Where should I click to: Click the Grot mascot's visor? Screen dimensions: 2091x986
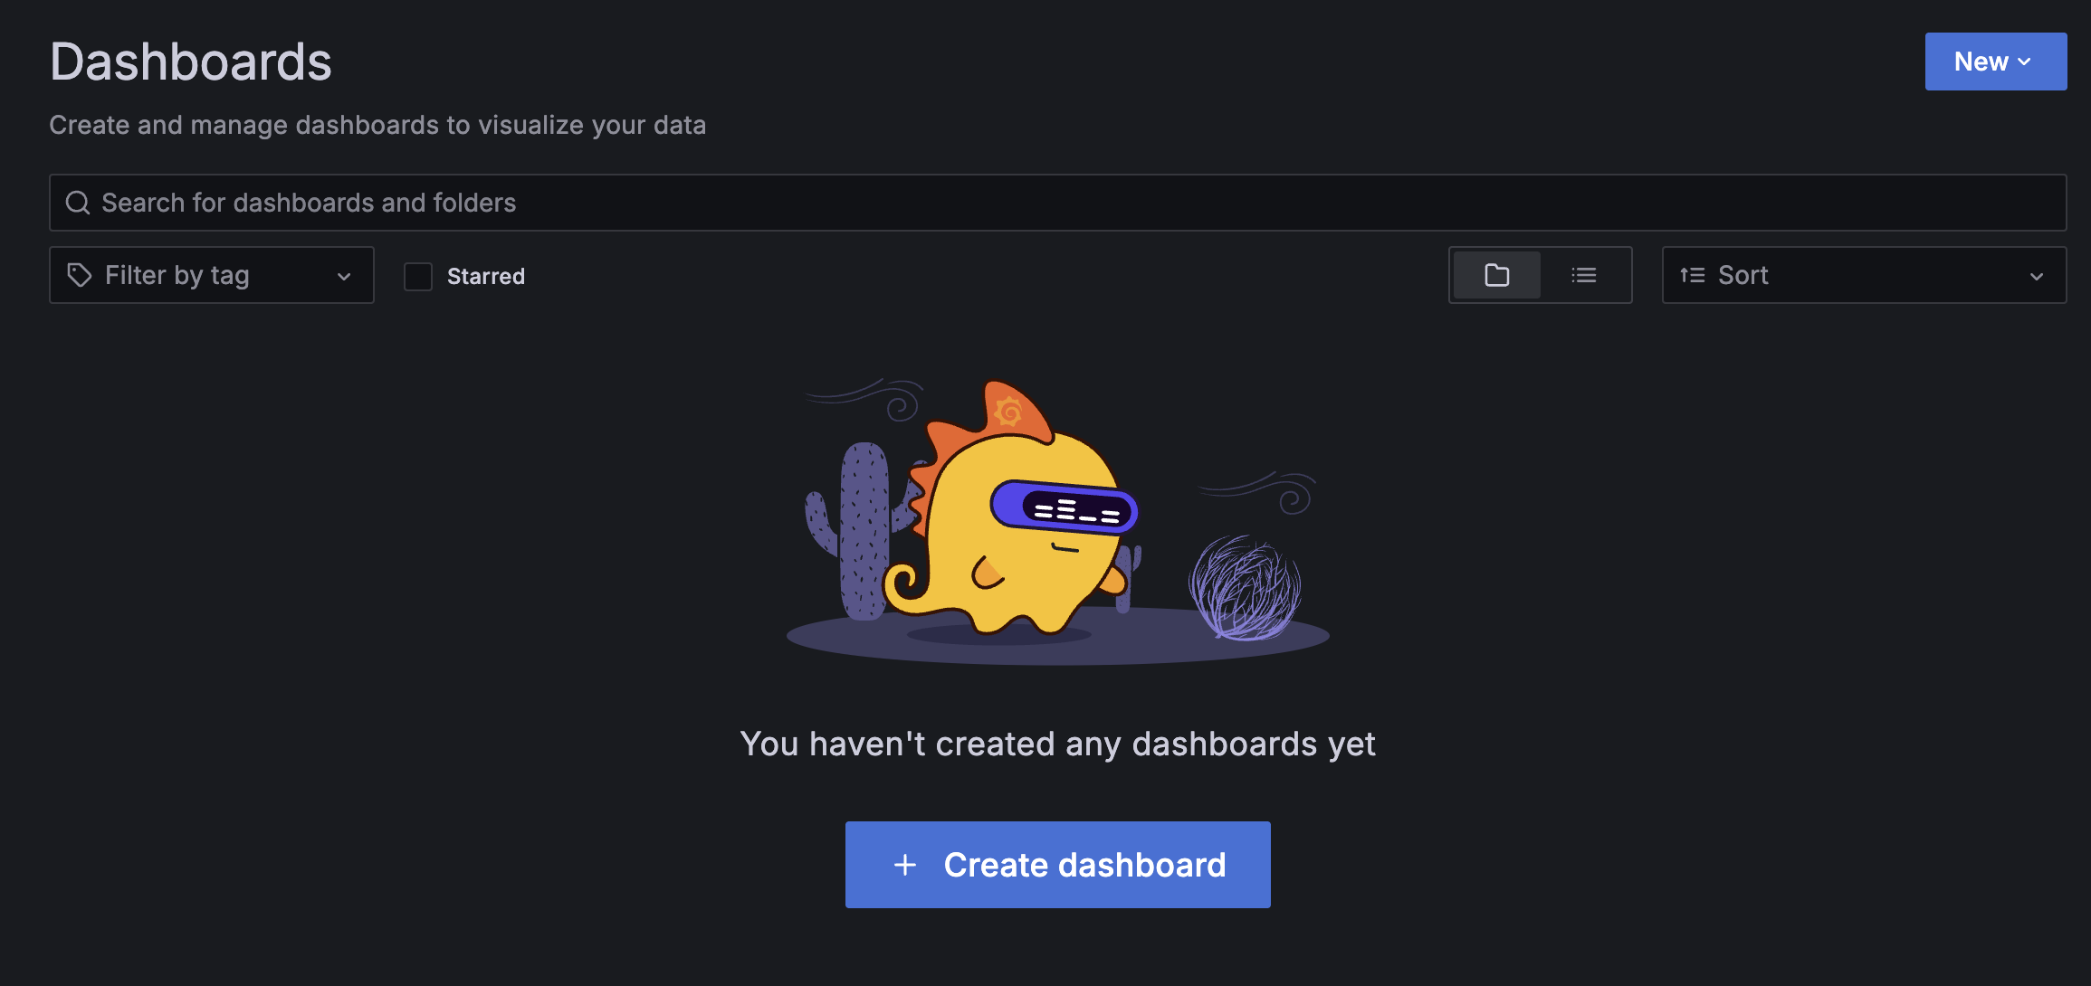pos(1065,507)
